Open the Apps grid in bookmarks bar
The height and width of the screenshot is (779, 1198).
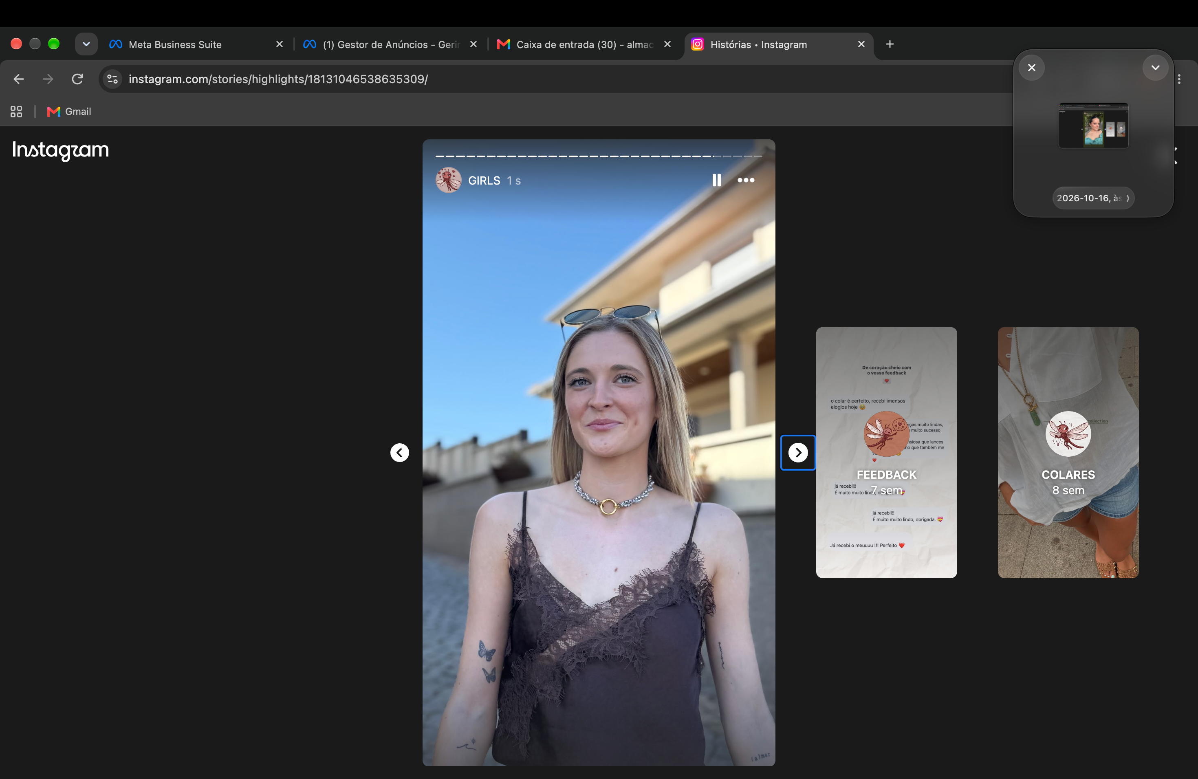[16, 112]
